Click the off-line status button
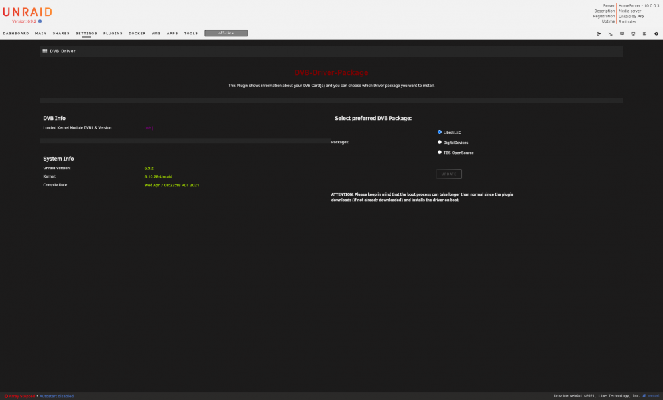 [x=226, y=33]
